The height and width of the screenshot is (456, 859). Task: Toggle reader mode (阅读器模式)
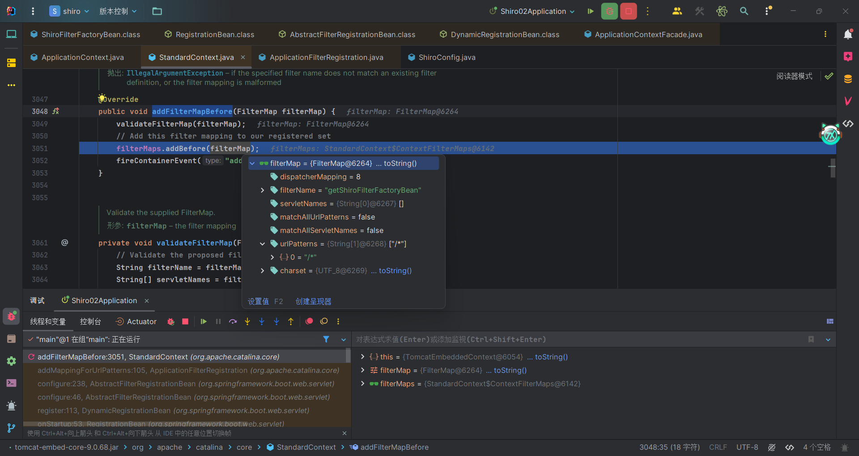(794, 76)
